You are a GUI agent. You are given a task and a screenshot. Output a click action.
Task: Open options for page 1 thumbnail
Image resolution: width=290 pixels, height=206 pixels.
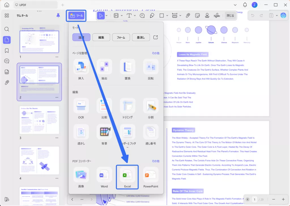[57, 57]
